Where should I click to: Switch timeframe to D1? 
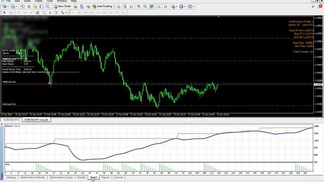(111, 13)
